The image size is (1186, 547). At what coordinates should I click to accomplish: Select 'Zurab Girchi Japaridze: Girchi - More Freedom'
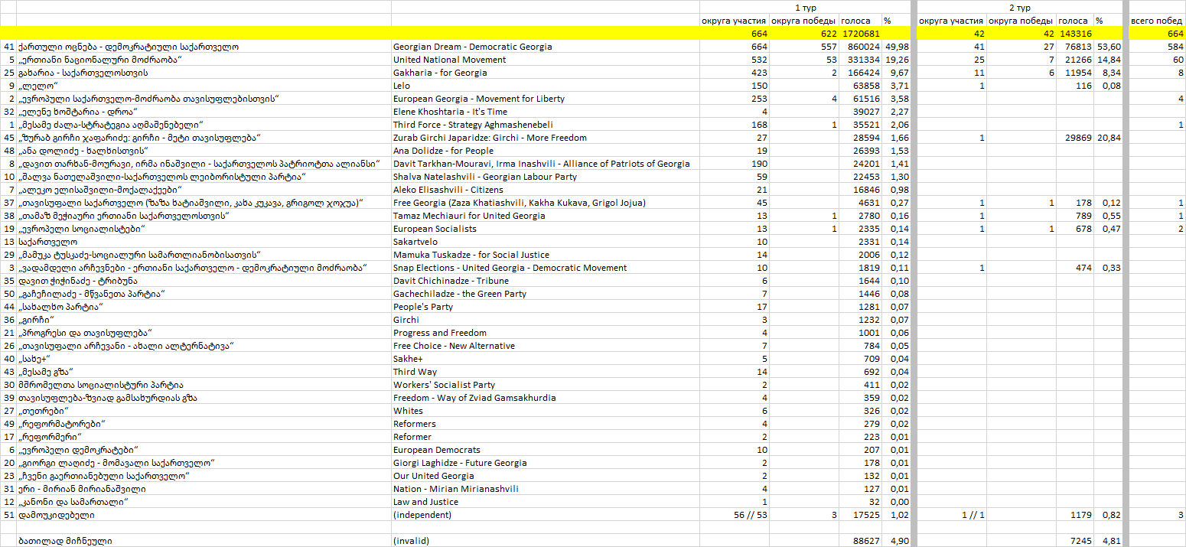pos(546,138)
